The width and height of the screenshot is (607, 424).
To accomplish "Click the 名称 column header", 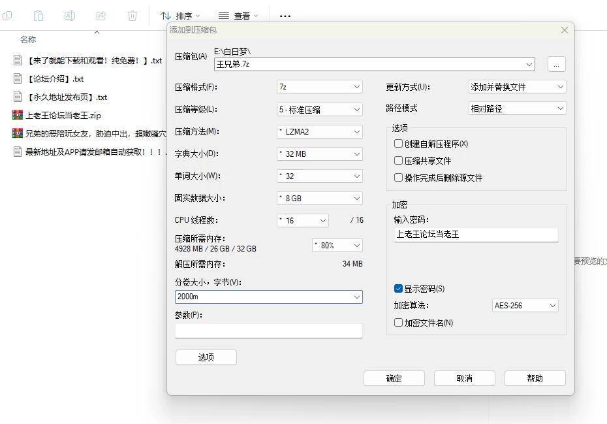I will click(28, 40).
